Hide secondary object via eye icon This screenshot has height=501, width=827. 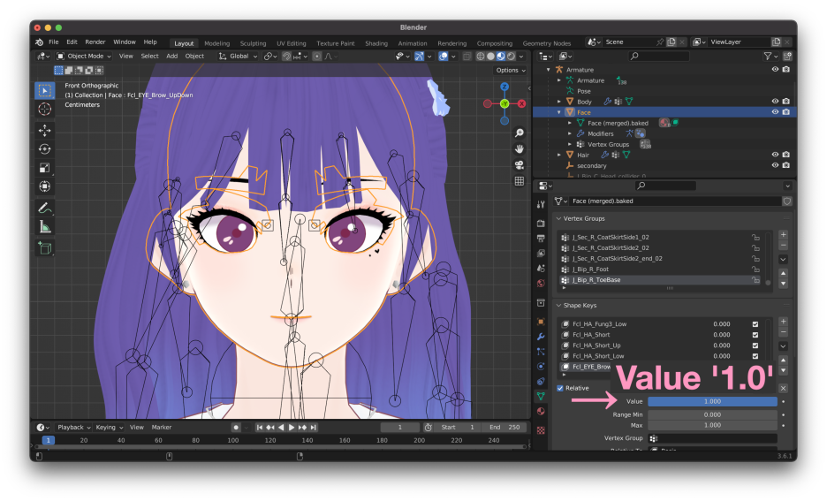coord(775,165)
